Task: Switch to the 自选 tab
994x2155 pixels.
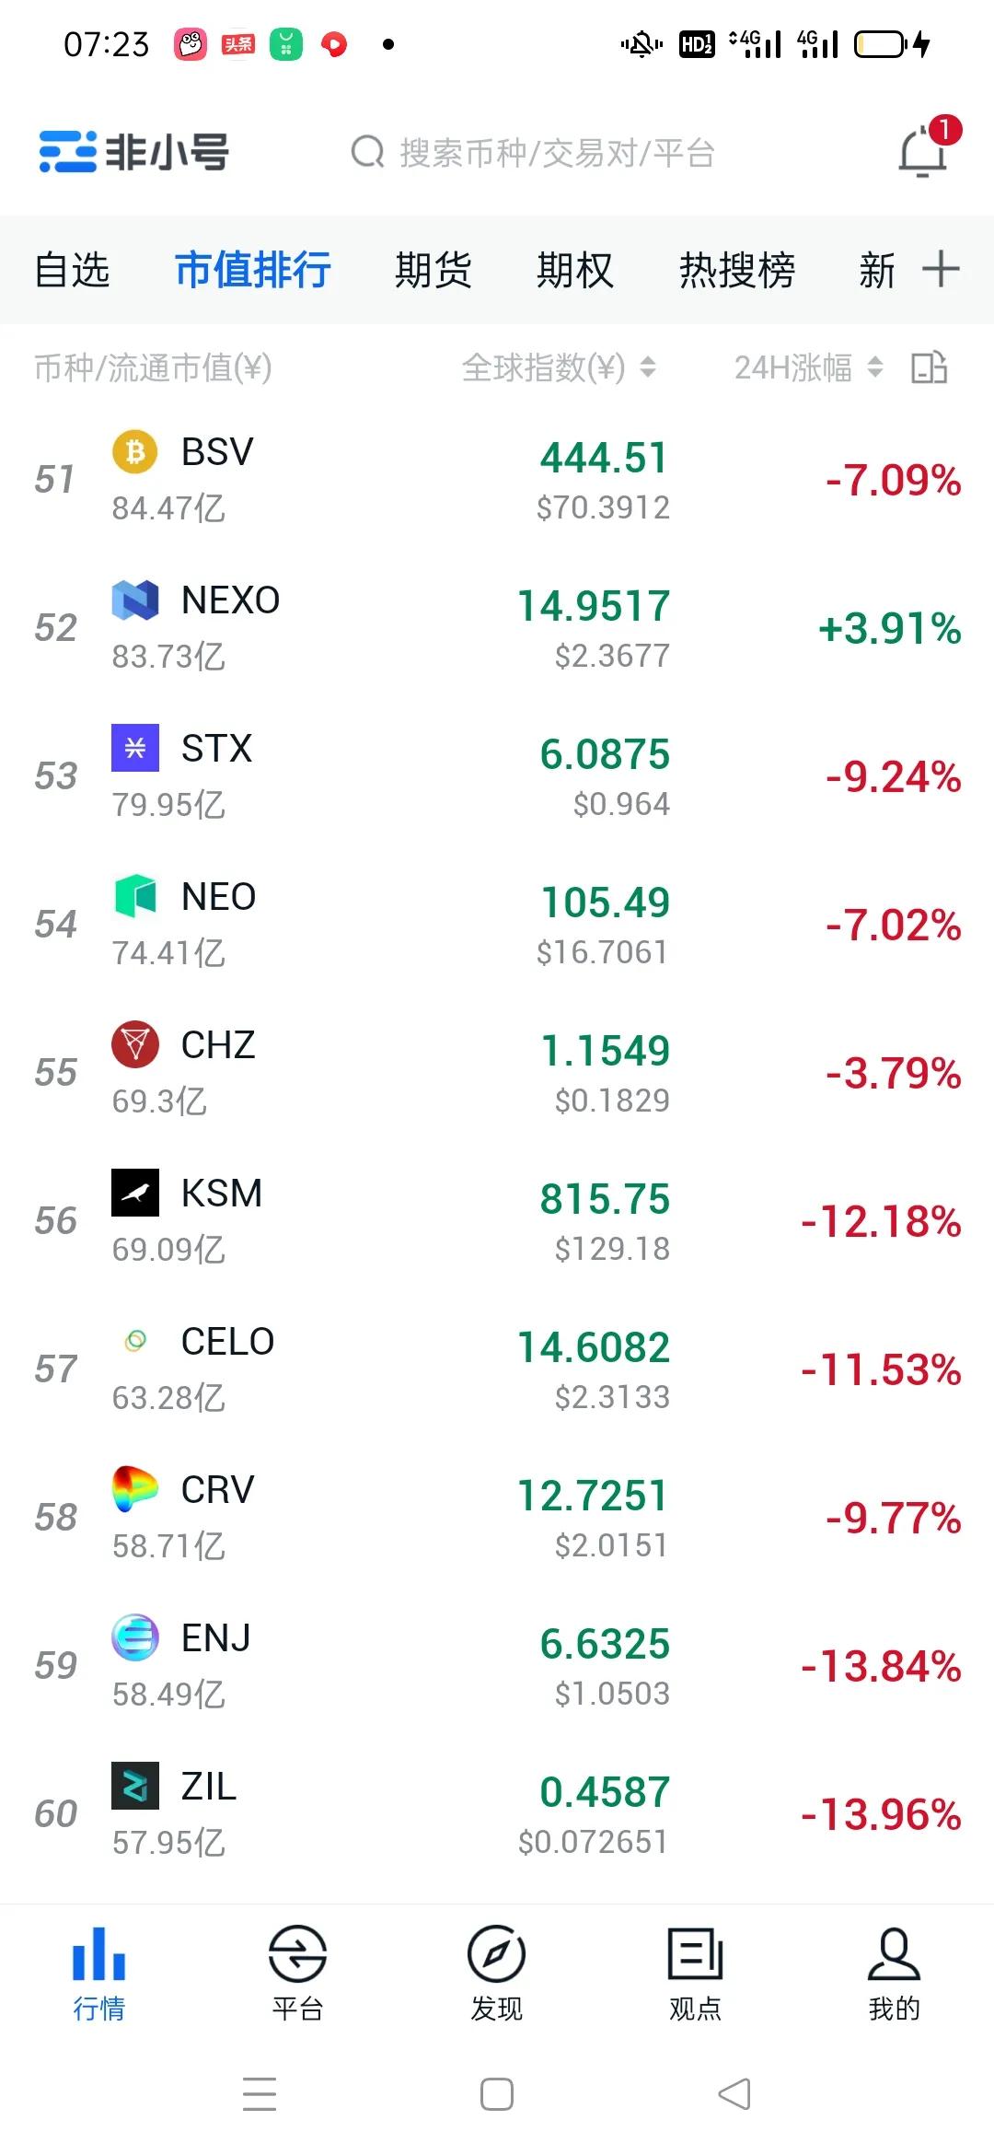Action: [x=72, y=270]
